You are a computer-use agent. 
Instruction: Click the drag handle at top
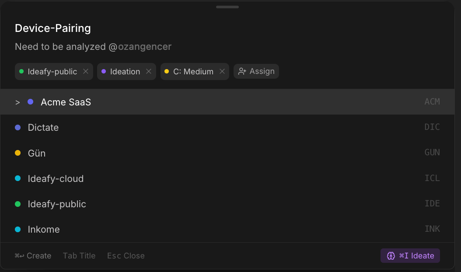[x=227, y=7]
